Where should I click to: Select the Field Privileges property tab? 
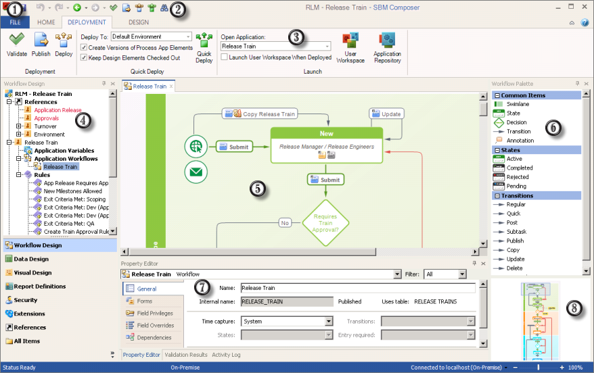pyautogui.click(x=154, y=314)
